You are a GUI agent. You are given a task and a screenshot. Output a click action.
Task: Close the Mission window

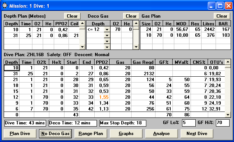pos(228,6)
